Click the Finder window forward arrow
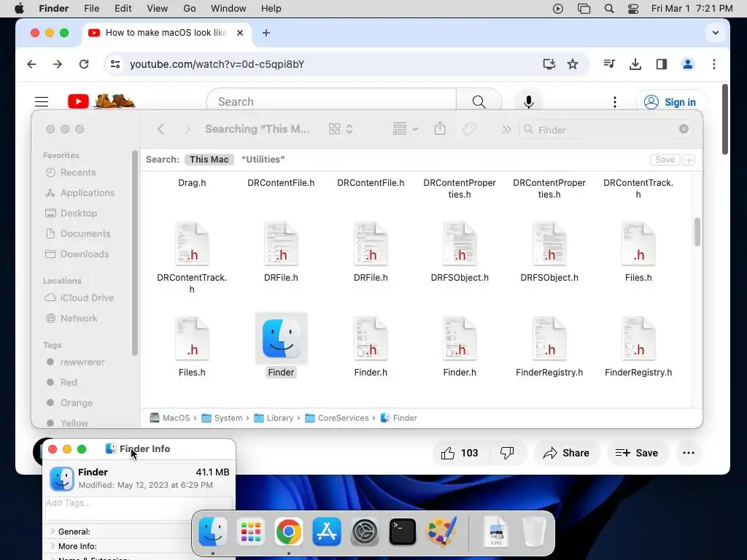747x560 pixels. [x=187, y=129]
